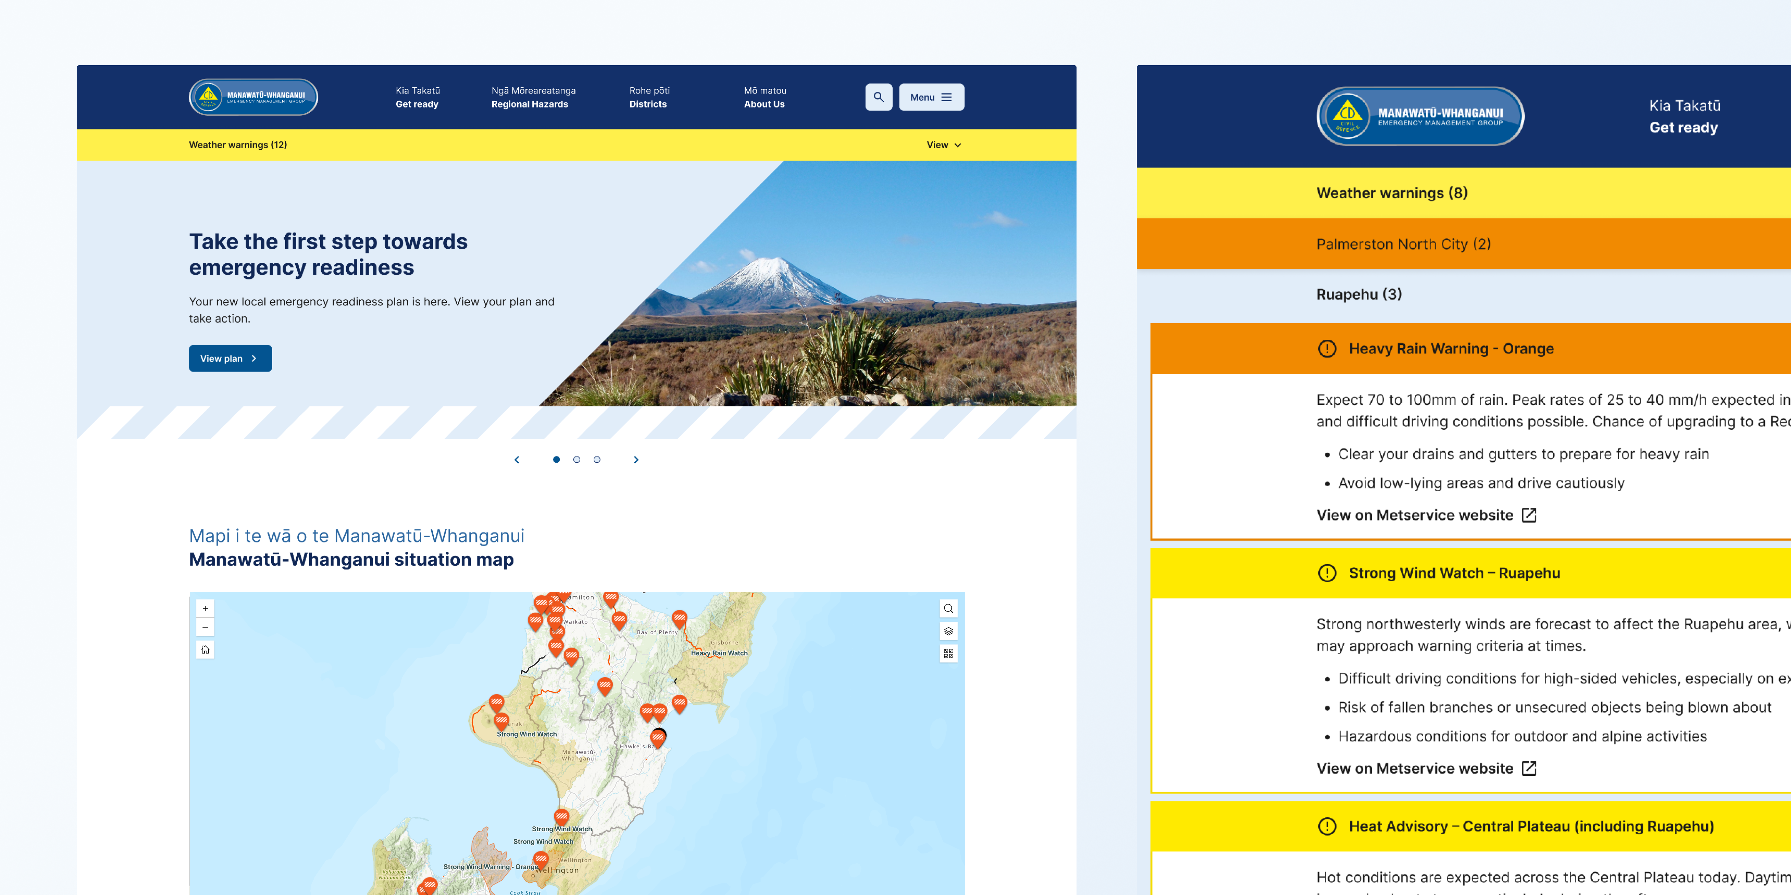
Task: Click the View plan button
Action: tap(230, 358)
